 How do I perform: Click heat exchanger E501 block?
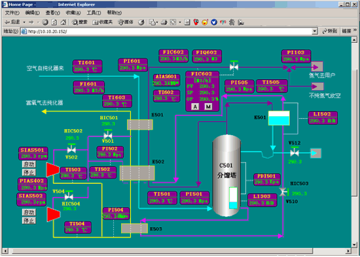coord(140,125)
